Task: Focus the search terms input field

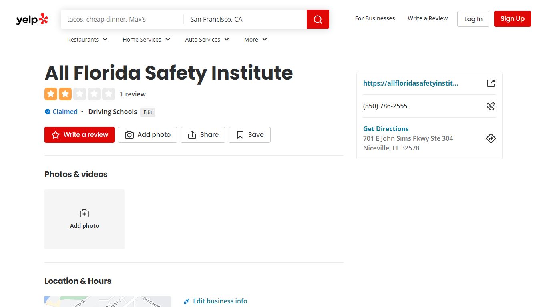Action: tap(122, 19)
